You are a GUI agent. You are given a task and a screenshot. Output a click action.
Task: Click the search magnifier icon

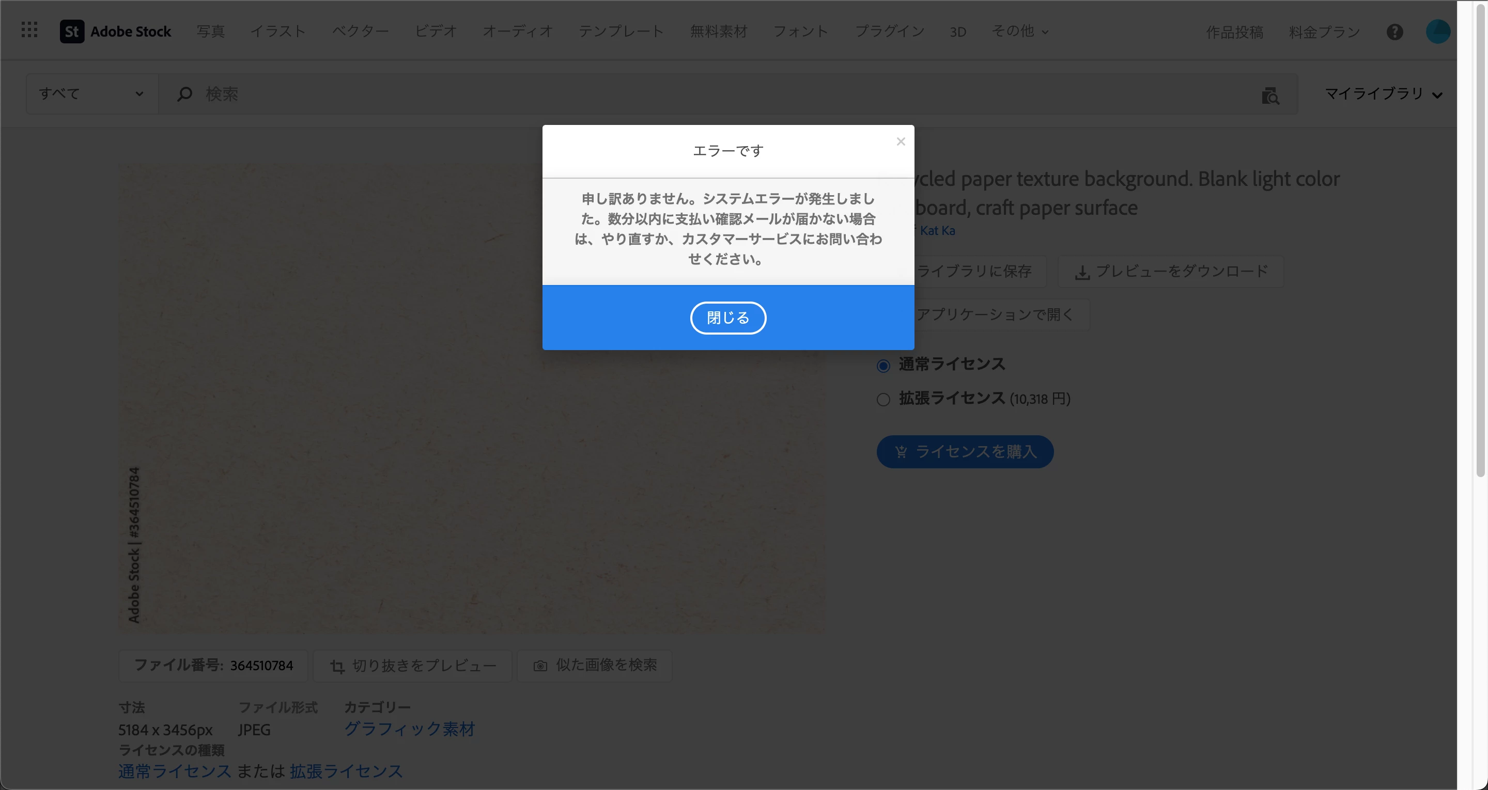point(184,94)
